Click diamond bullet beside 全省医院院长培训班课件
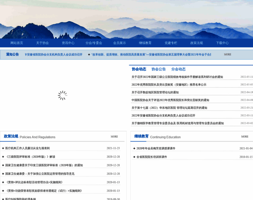 tap(134, 157)
